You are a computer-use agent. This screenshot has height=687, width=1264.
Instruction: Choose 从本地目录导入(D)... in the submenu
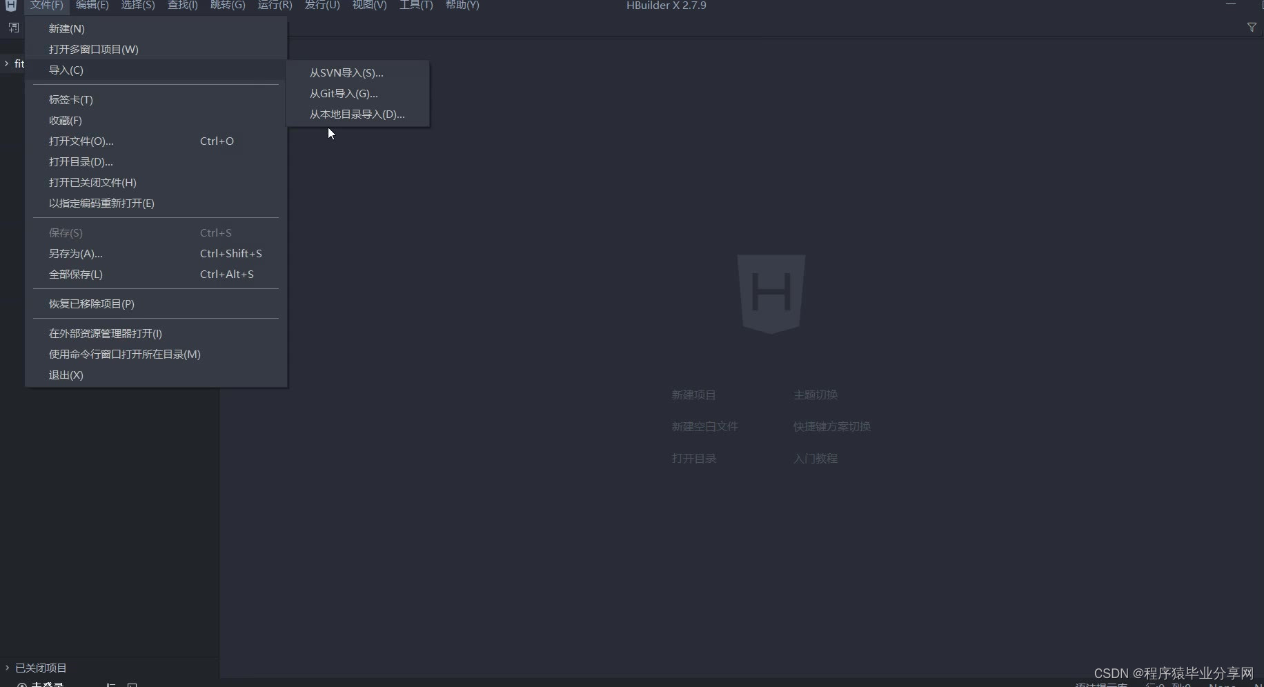tap(357, 114)
